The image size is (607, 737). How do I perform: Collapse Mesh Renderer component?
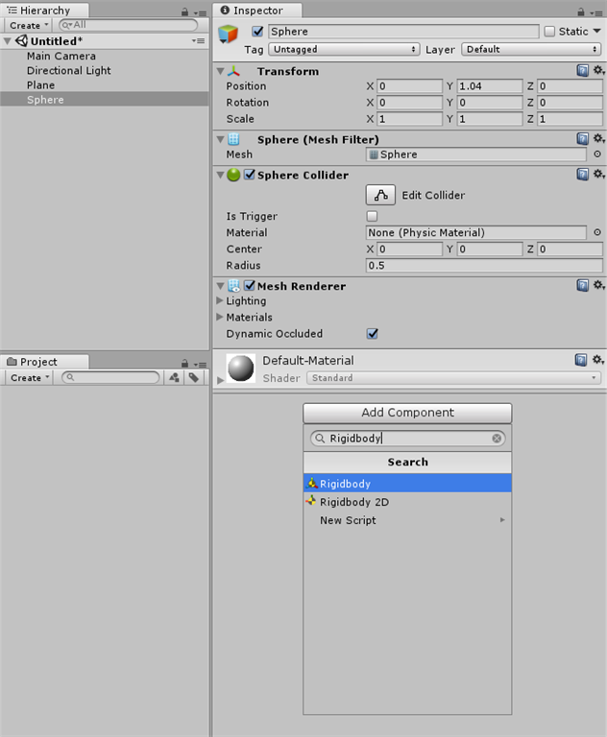point(220,286)
